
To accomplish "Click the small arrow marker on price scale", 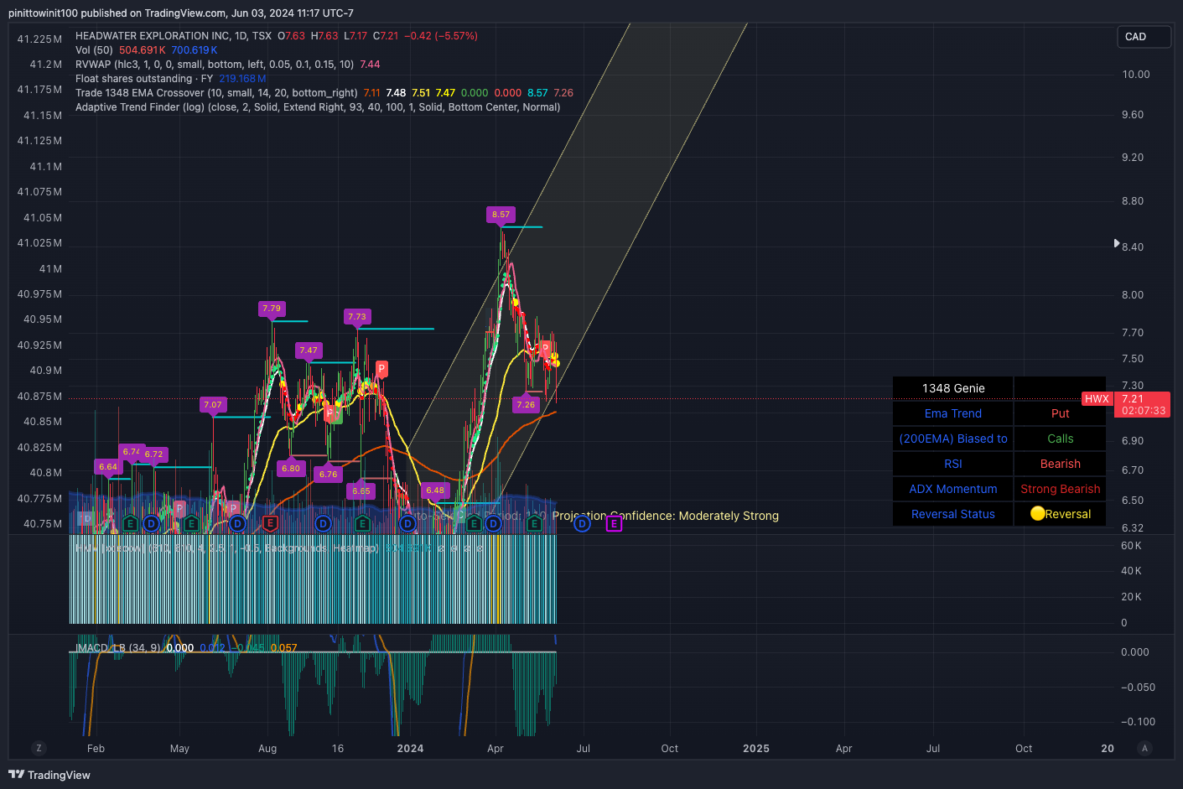I will click(x=1116, y=243).
